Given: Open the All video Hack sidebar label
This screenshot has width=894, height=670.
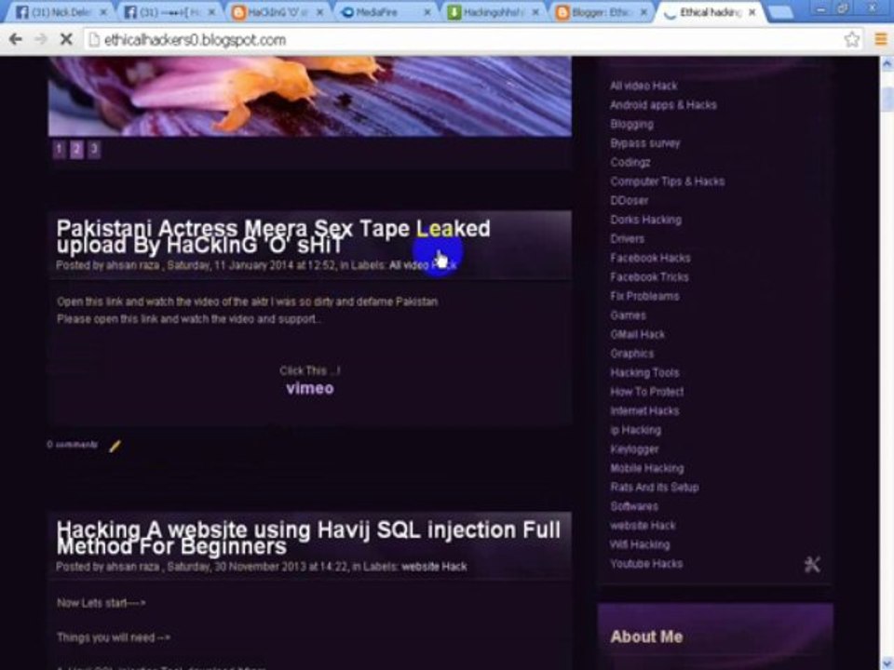Looking at the screenshot, I should click(x=643, y=86).
